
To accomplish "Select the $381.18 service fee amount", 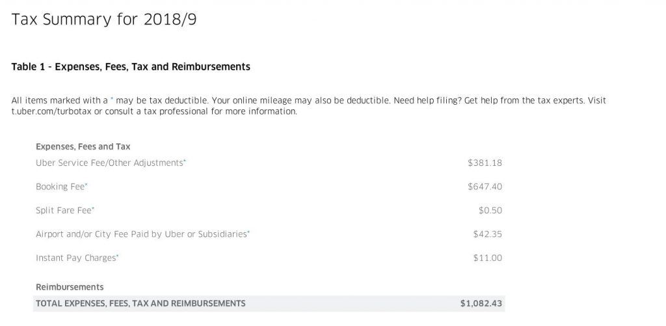I will tap(485, 163).
